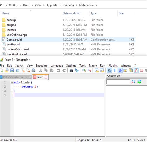The height and width of the screenshot is (142, 147).
Task: Click the New file toolbar icon
Action: pos(2,71)
